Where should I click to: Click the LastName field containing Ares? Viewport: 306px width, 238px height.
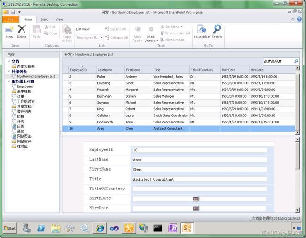[x=200, y=160]
